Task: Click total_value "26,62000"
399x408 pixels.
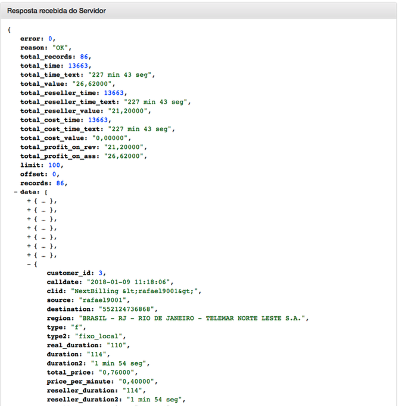Action: (x=92, y=84)
